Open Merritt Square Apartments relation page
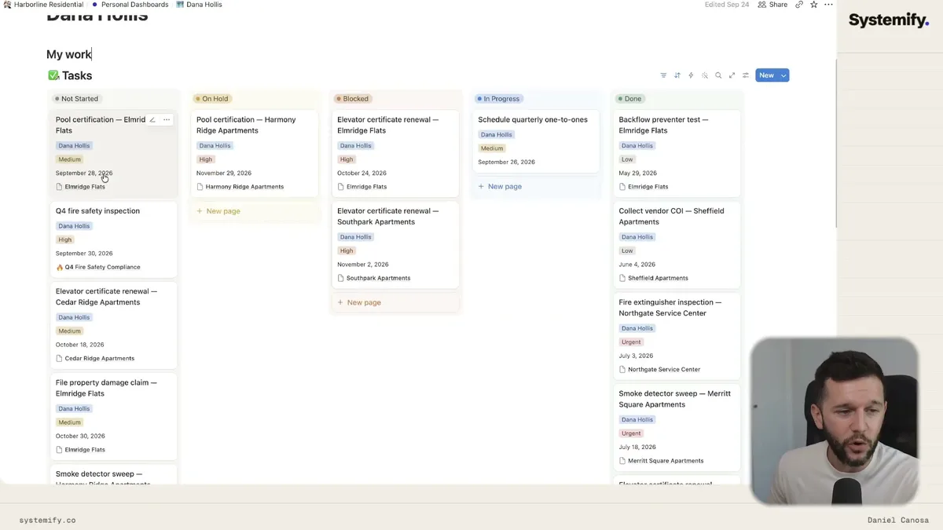 [x=661, y=461]
